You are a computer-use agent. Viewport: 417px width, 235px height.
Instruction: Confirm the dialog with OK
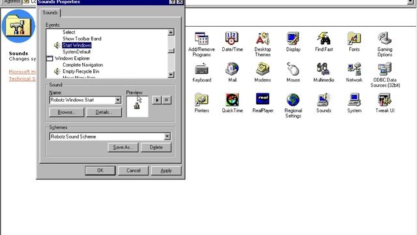tap(100, 170)
